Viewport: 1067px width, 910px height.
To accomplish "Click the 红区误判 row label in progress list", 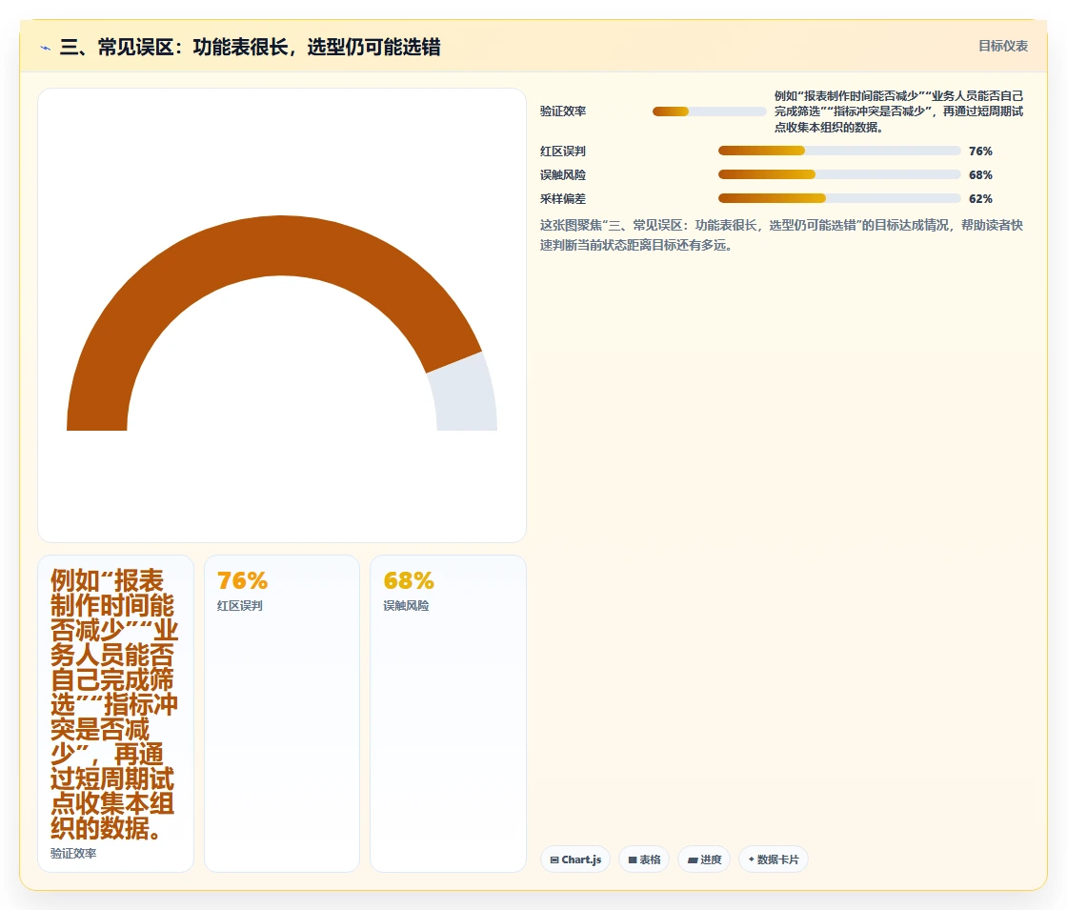I will coord(563,152).
